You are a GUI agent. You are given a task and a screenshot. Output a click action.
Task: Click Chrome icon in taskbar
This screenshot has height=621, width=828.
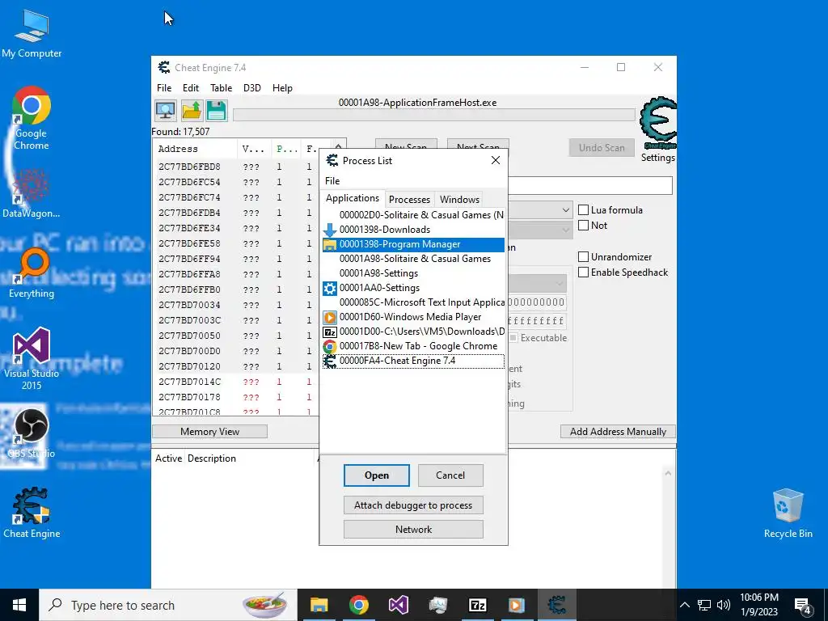[358, 605]
